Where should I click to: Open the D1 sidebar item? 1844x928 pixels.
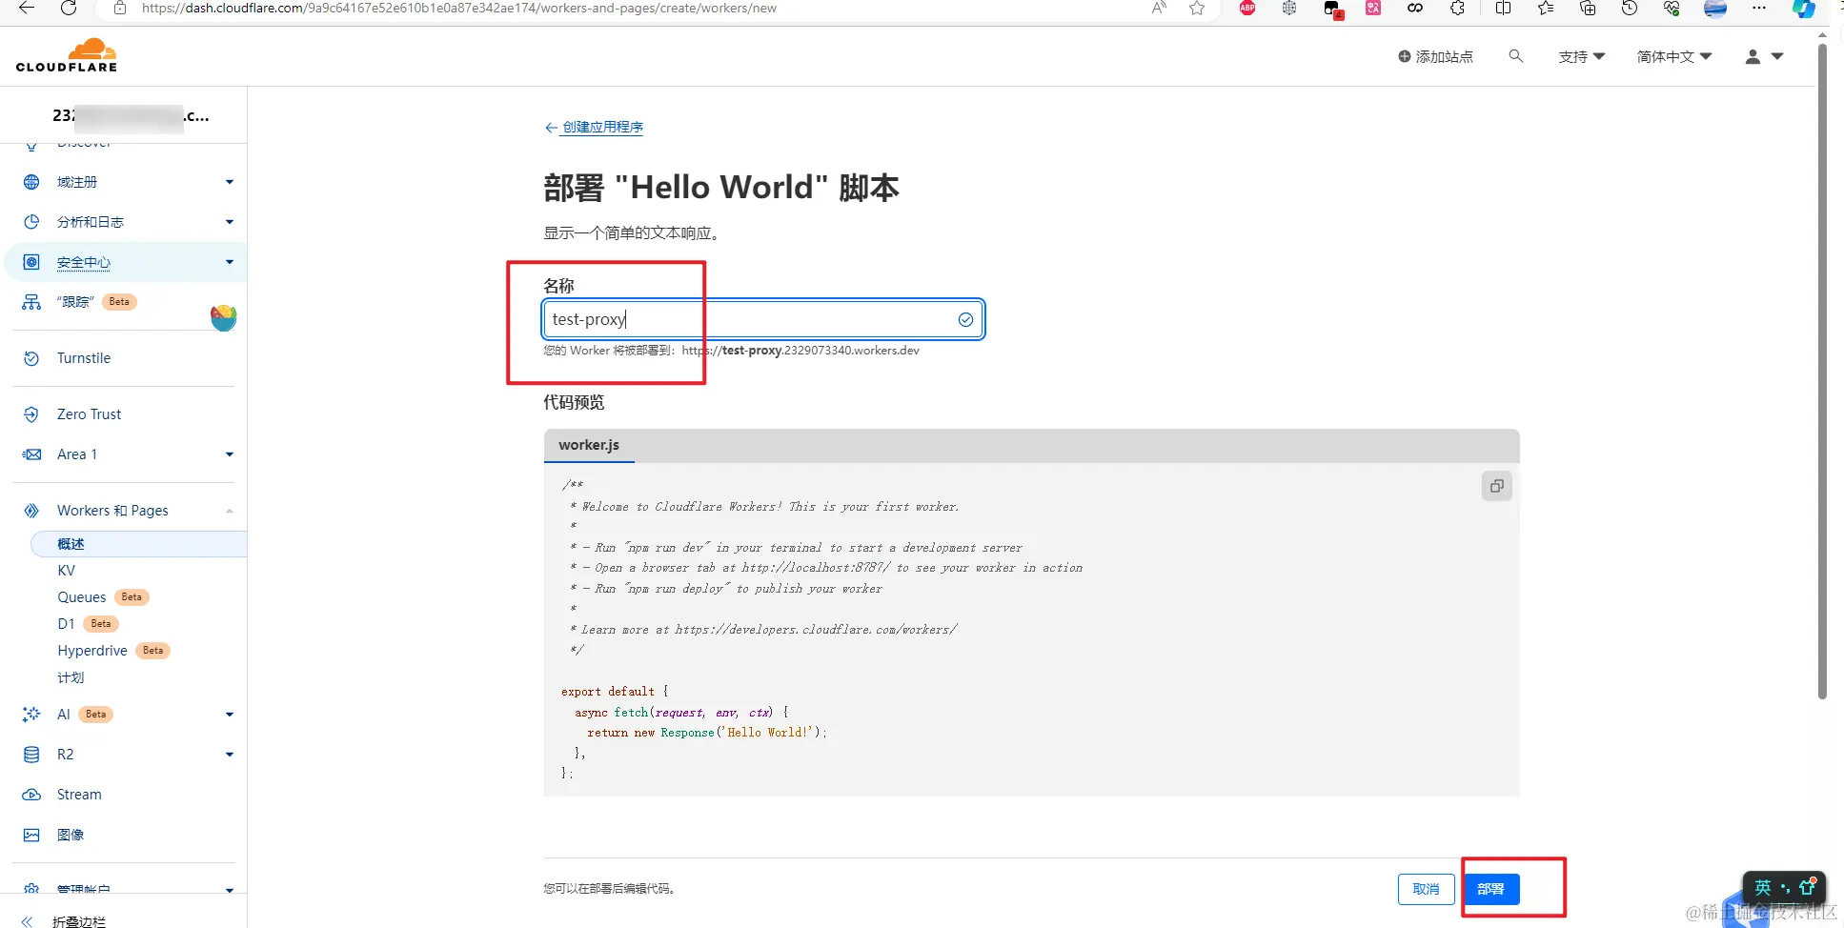click(66, 624)
